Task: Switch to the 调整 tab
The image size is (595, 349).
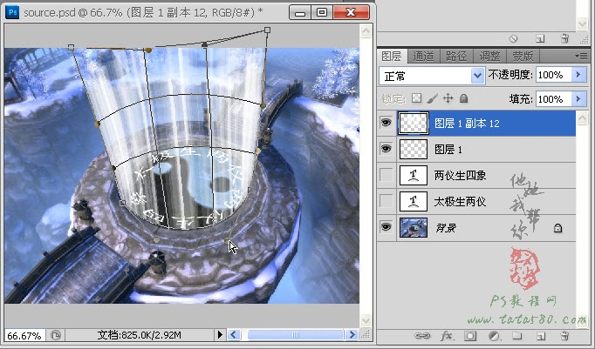Action: click(x=489, y=56)
